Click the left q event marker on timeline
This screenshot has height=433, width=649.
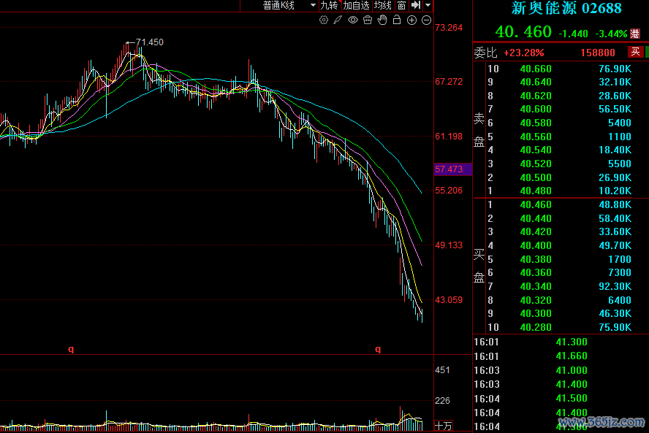coord(71,350)
